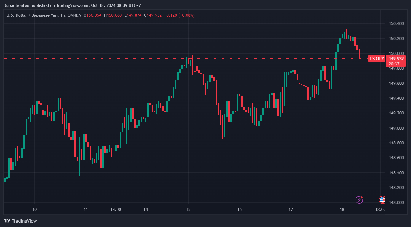Click the date label 15 on time axis

point(188,210)
